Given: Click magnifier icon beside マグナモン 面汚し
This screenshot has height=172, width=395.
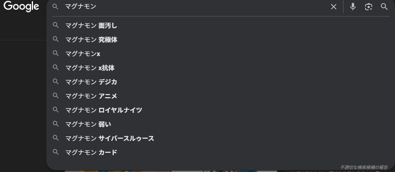Looking at the screenshot, I should 56,25.
